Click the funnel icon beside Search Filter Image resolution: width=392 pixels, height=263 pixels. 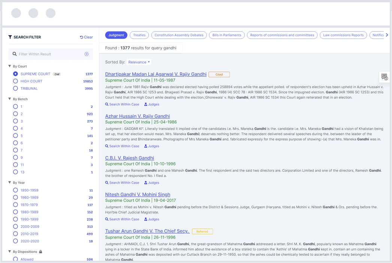(10, 37)
